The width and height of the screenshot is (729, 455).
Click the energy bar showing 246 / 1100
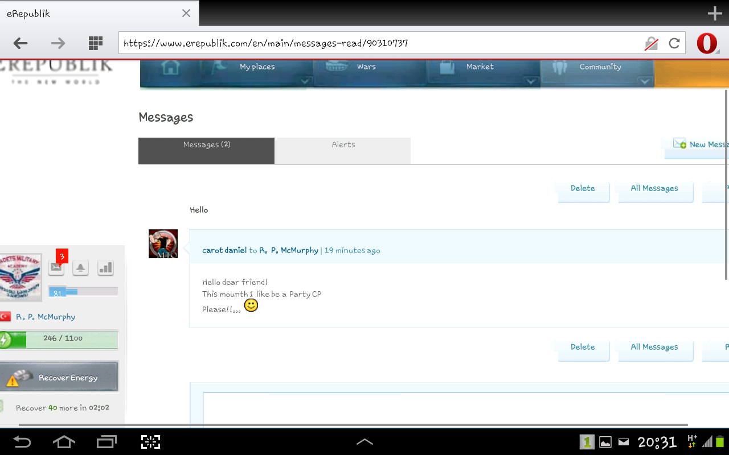(59, 340)
